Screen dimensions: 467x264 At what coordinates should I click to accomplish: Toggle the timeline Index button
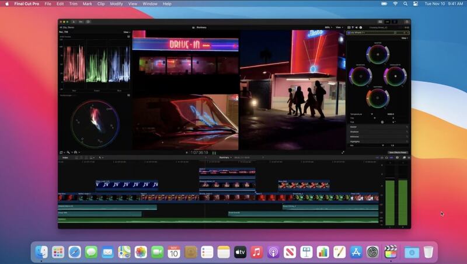(x=65, y=158)
